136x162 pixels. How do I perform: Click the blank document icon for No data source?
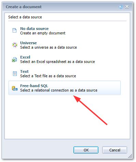tap(14, 31)
